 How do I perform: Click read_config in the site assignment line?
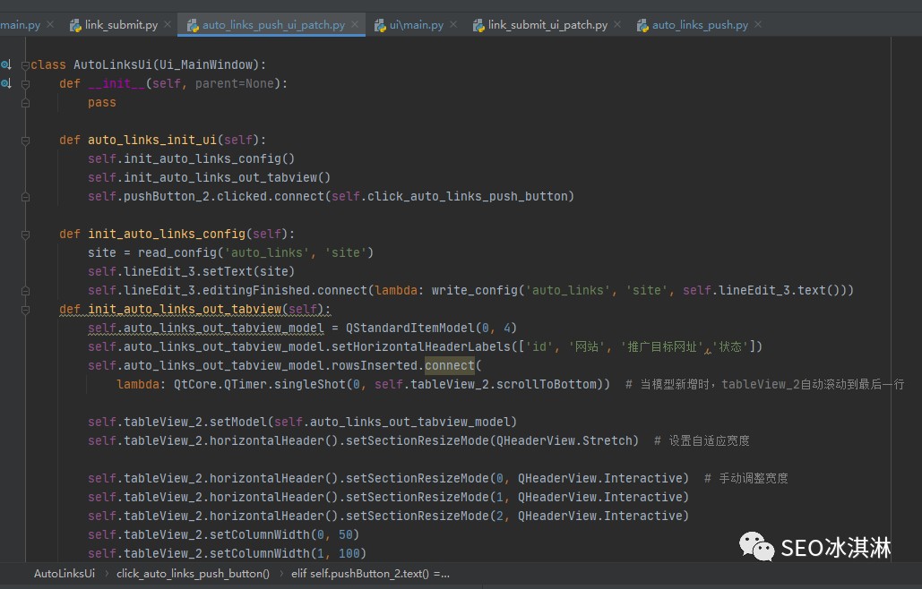177,252
